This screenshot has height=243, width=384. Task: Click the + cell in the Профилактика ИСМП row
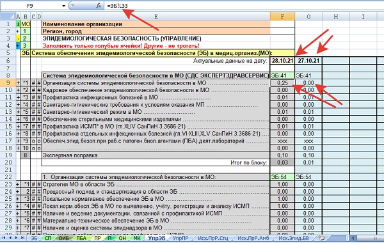18,126
